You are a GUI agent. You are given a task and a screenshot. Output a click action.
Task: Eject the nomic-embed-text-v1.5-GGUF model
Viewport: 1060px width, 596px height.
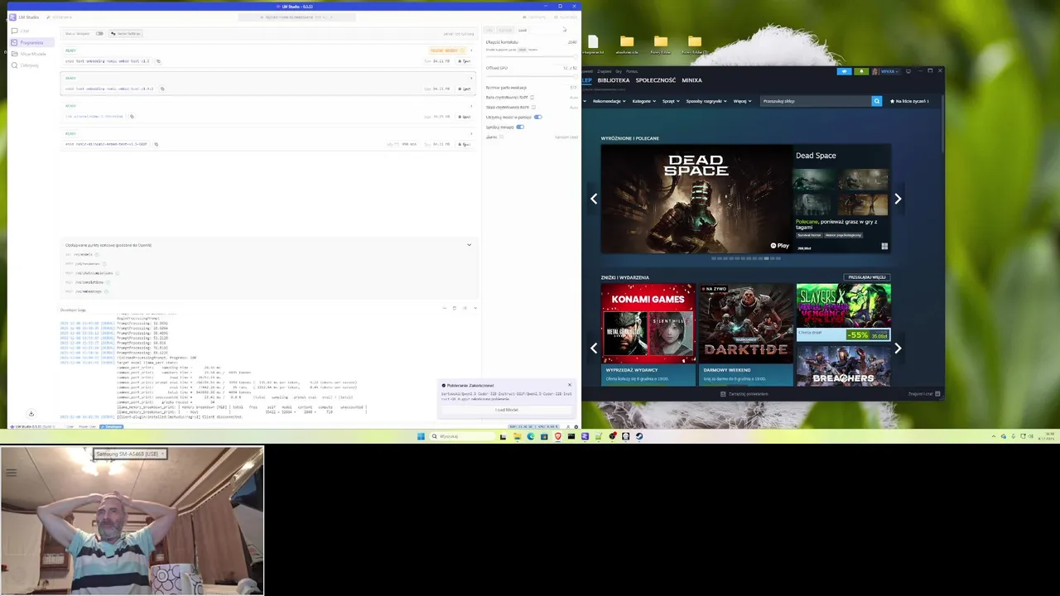point(465,144)
